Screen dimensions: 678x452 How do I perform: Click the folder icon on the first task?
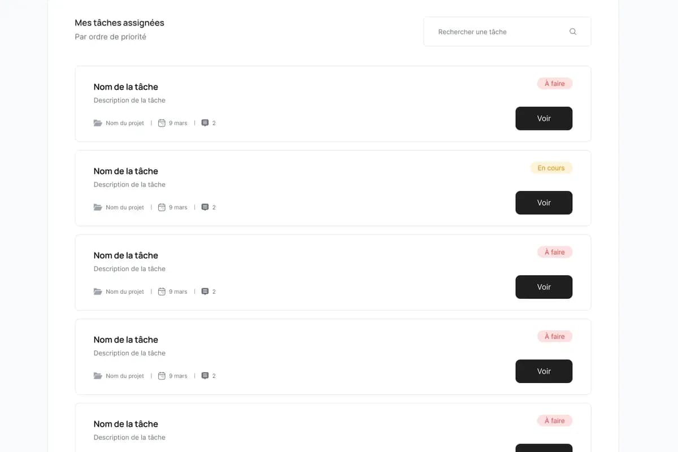[97, 123]
